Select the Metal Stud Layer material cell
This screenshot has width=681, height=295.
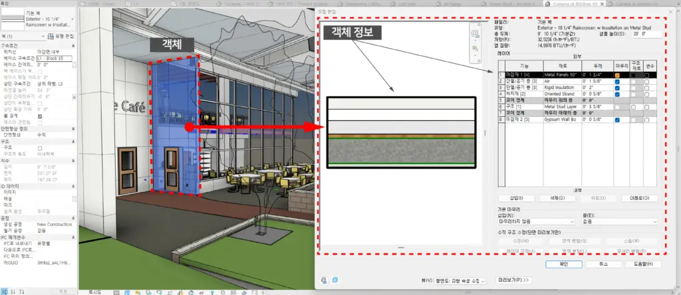(561, 107)
